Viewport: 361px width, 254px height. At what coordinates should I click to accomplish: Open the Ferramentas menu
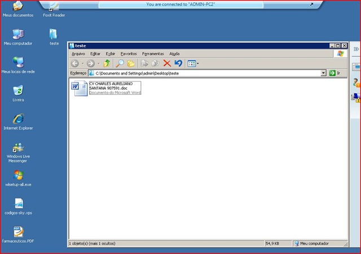[153, 54]
